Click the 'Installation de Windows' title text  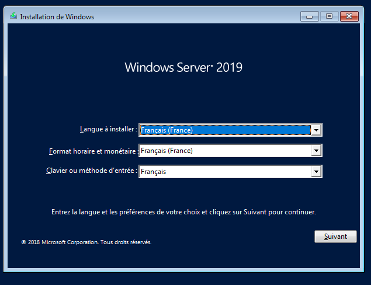coord(57,17)
